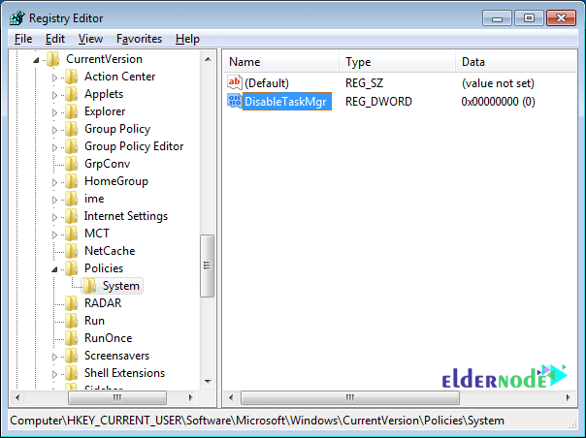
Task: Click the values pane horizontal scrollbar thumb
Action: pos(350,397)
